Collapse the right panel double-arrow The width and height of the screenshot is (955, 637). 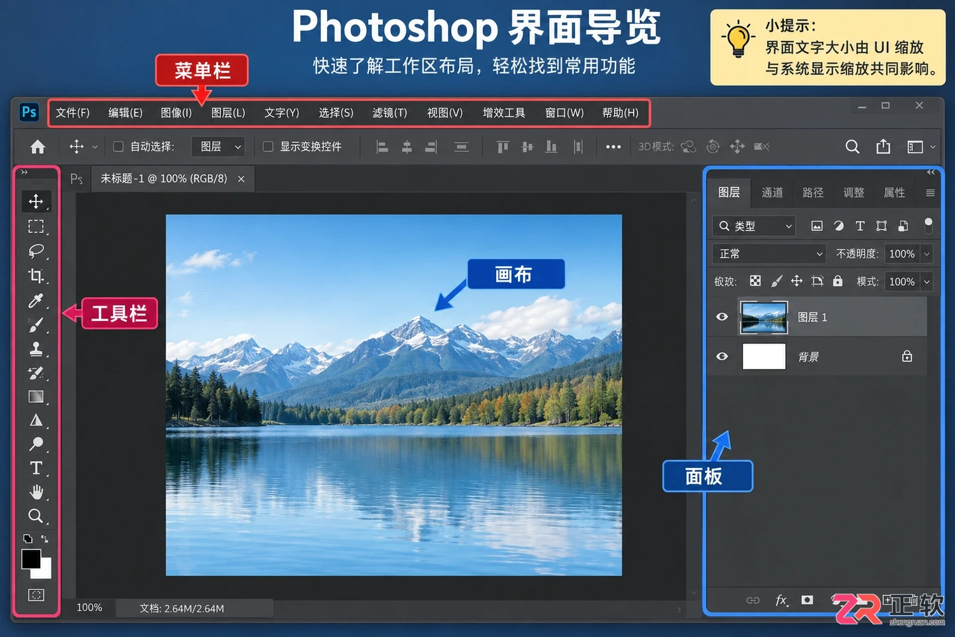click(931, 172)
